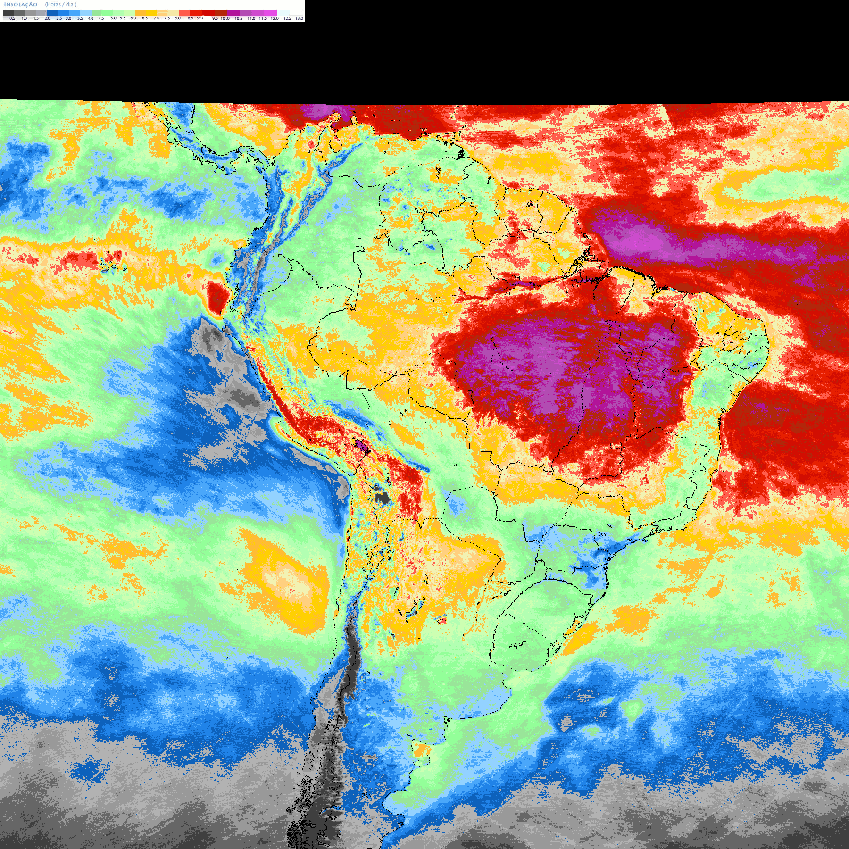
Task: Pick the white swatch ending the legend
Action: point(296,13)
